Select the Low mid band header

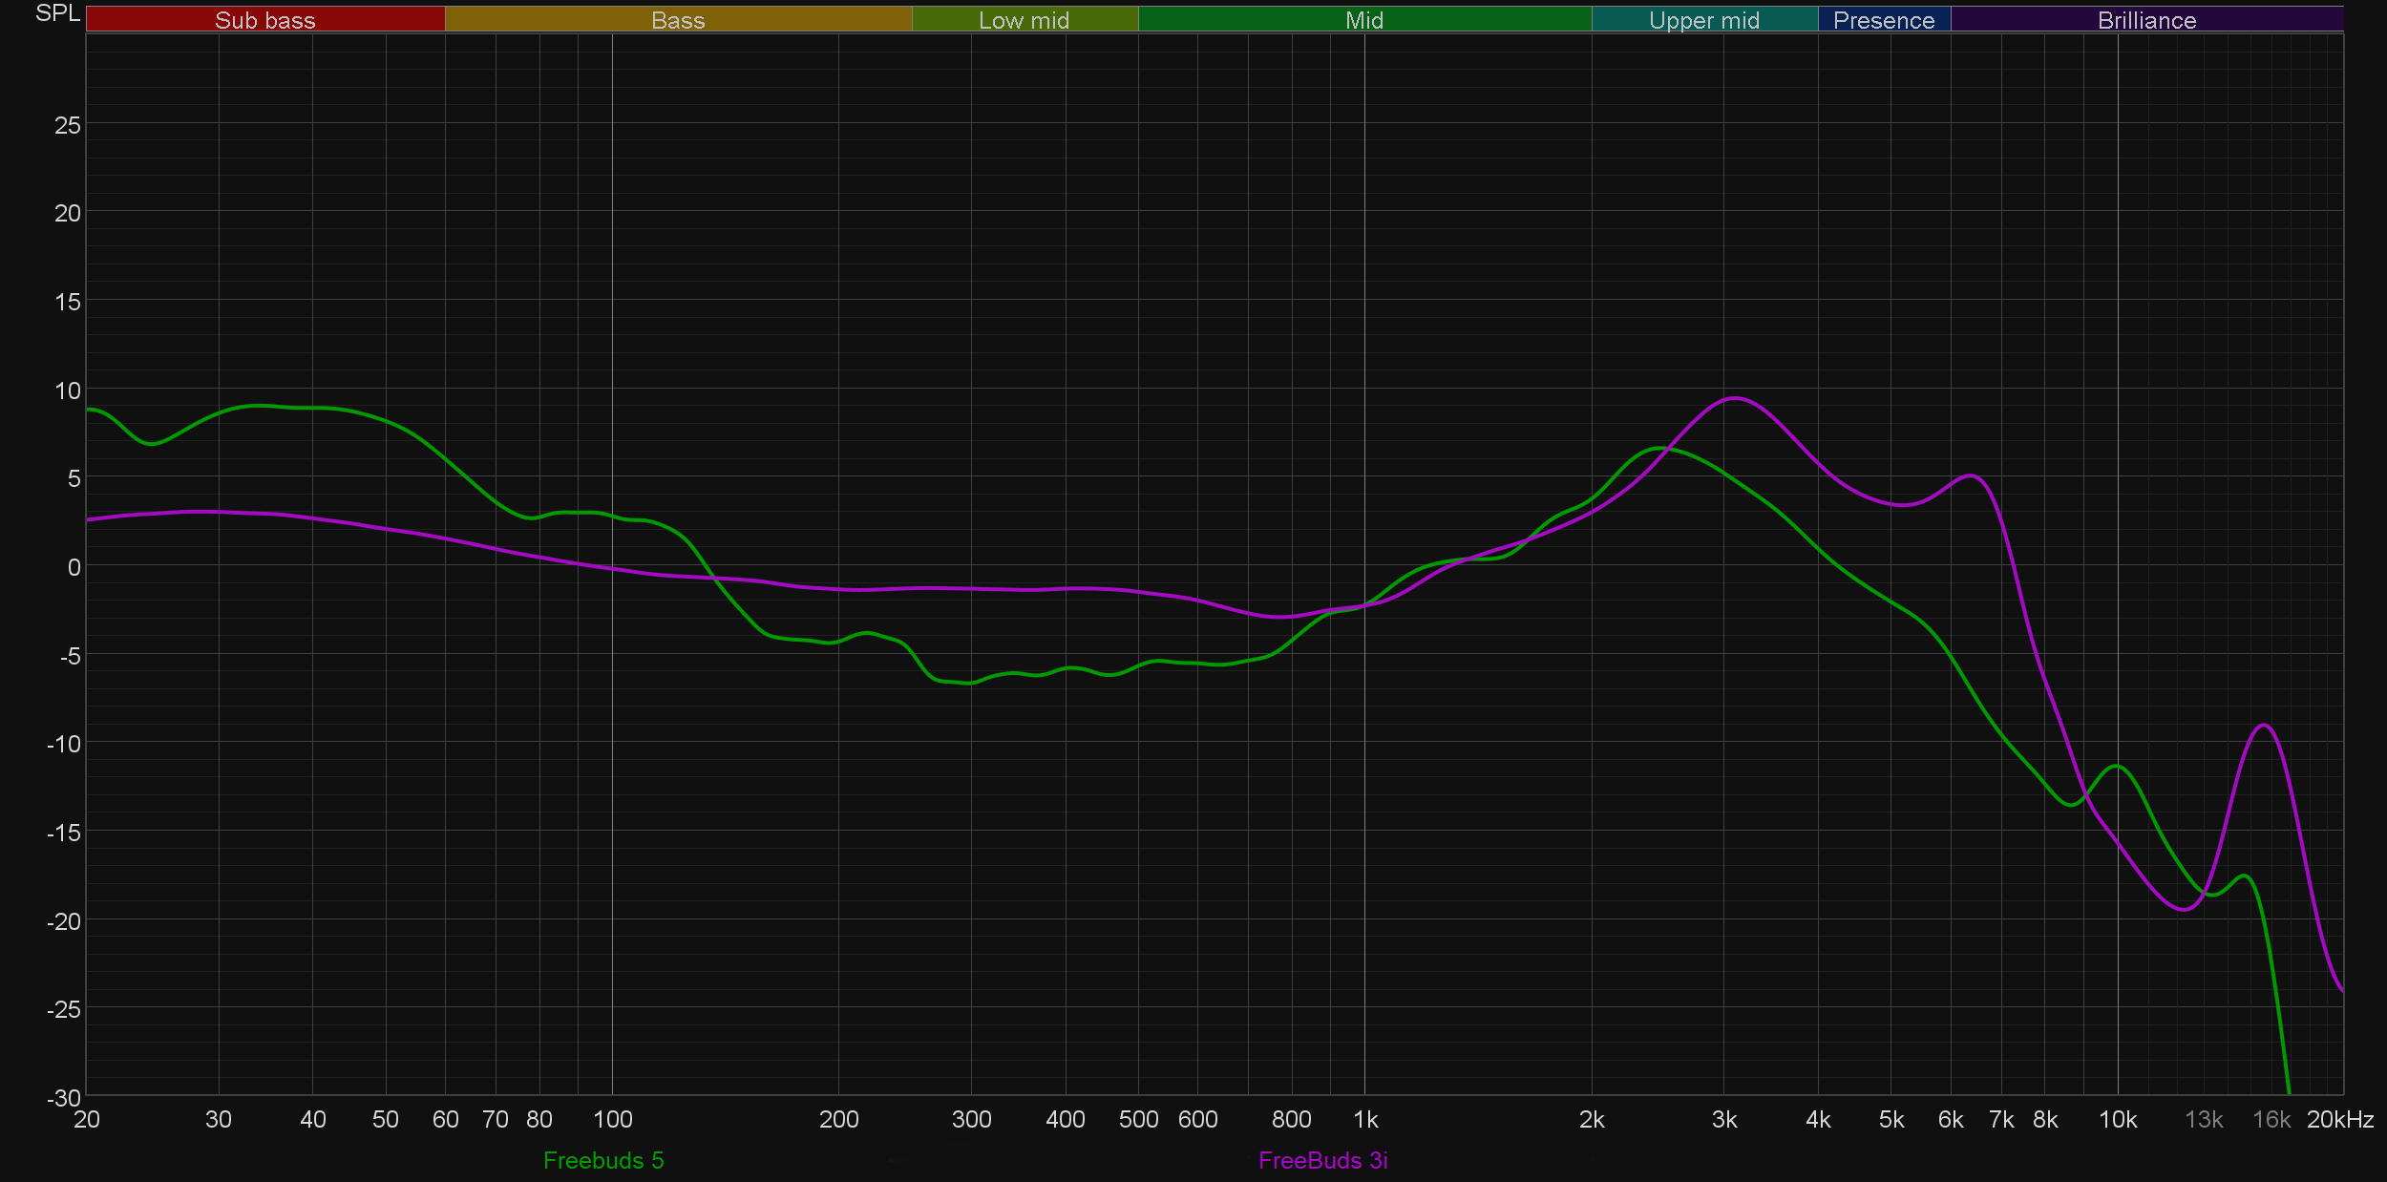point(1024,20)
